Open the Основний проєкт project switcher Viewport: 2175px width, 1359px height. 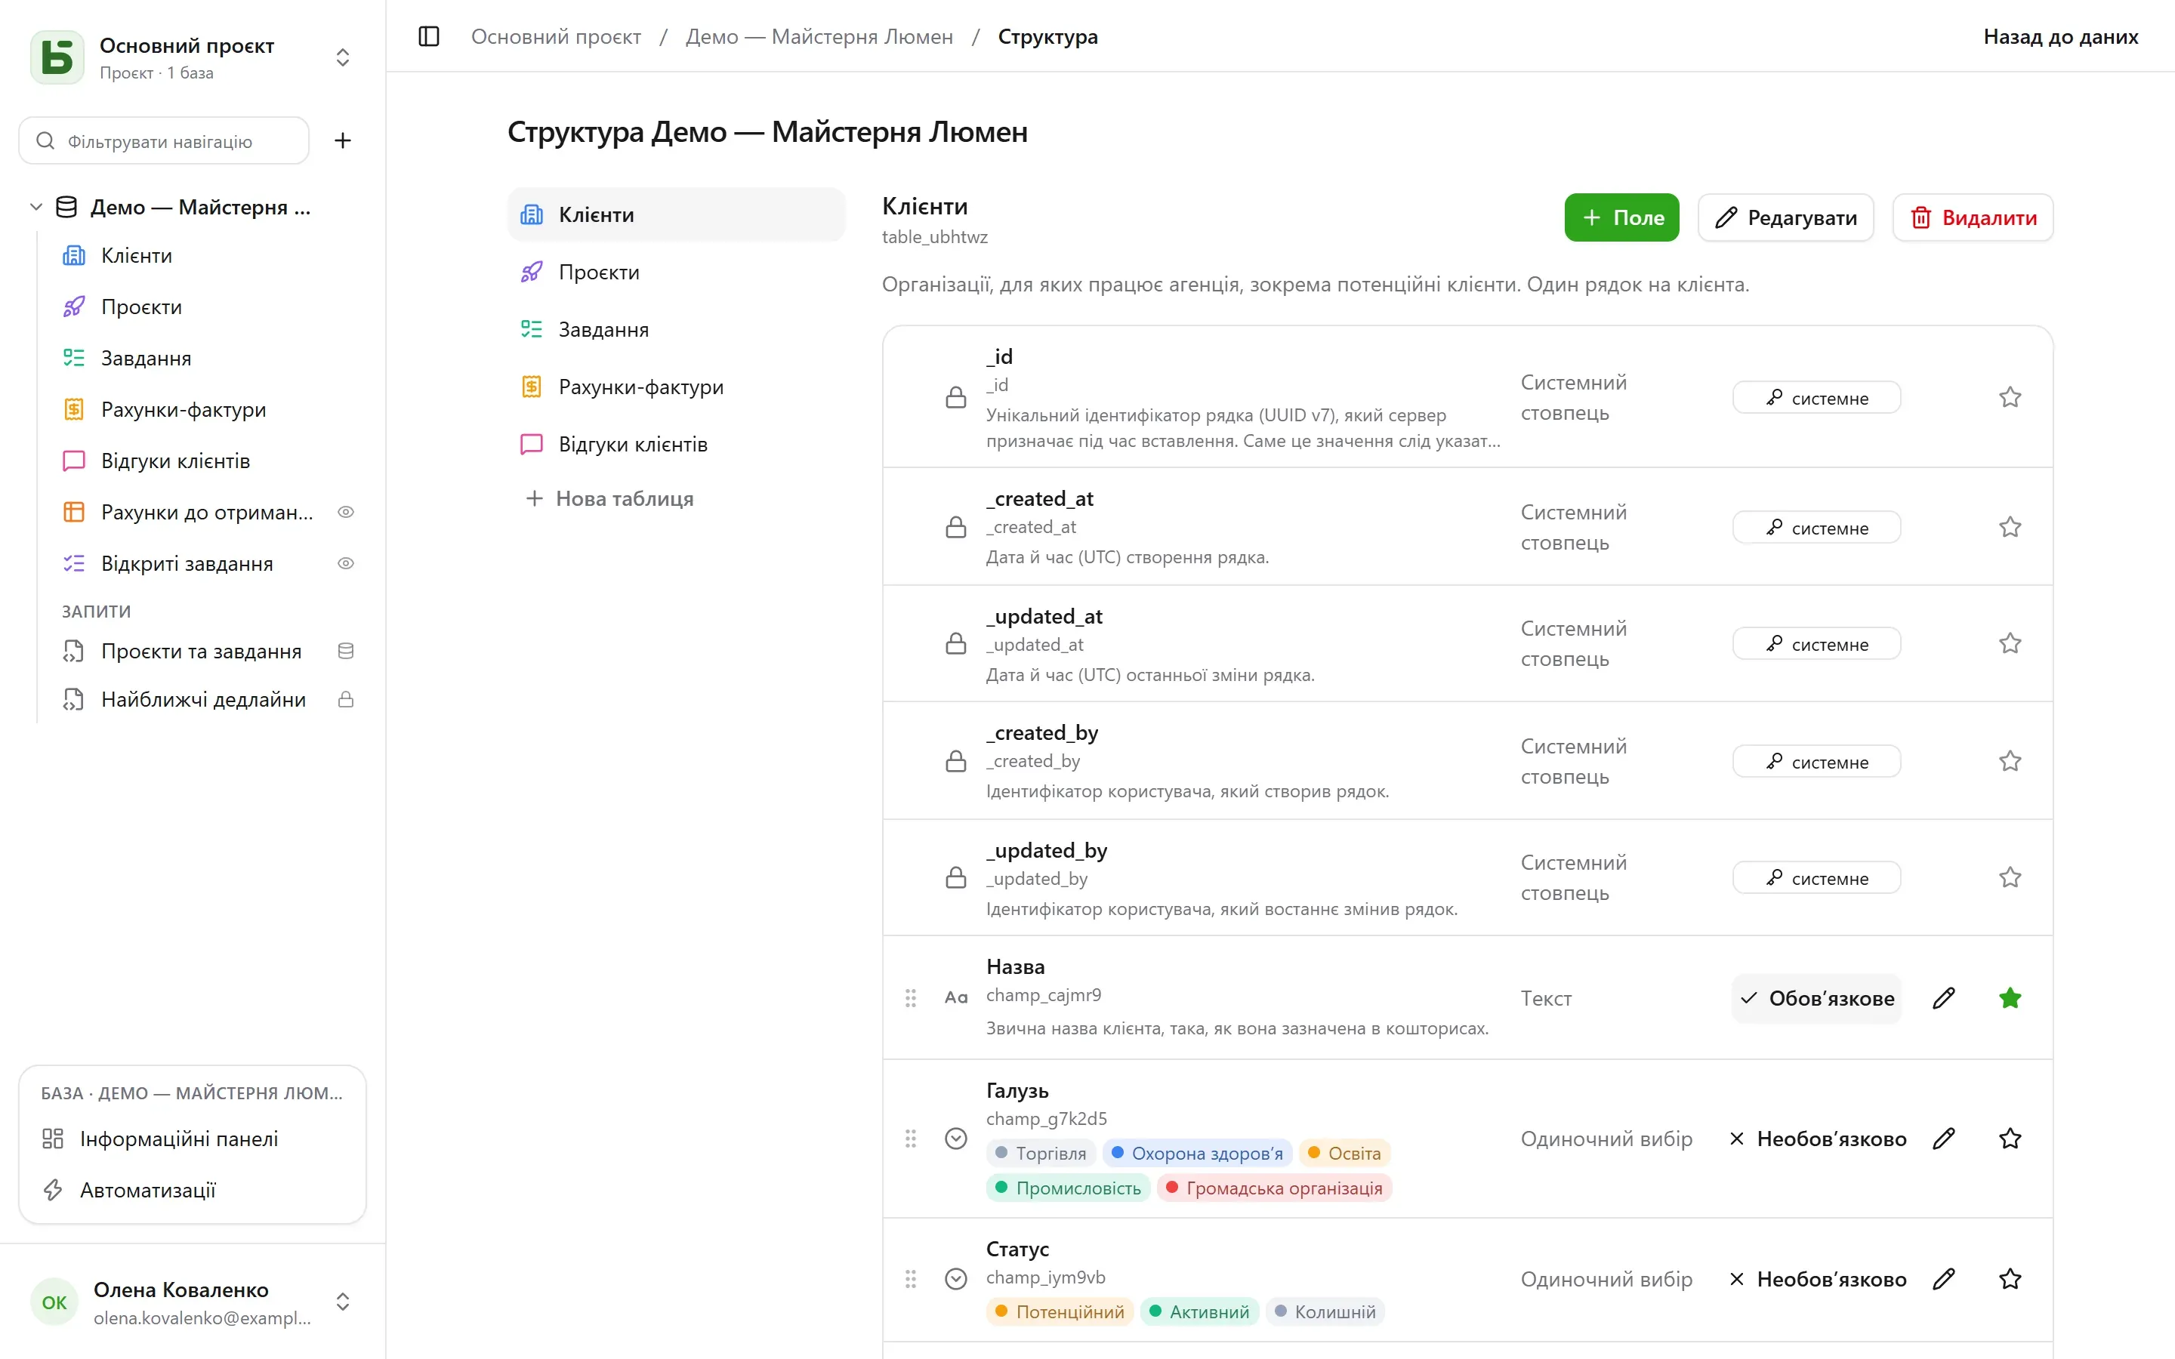pos(193,57)
